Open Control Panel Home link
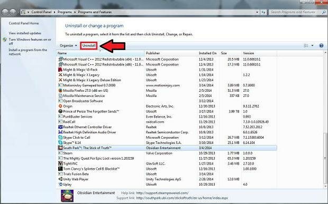 coord(24,23)
